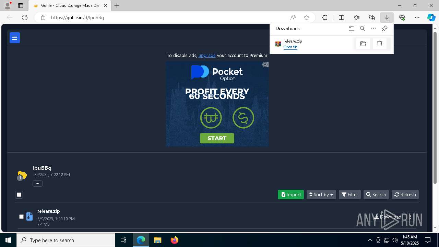Open Windows Start menu
Image resolution: width=439 pixels, height=247 pixels.
[x=8, y=240]
